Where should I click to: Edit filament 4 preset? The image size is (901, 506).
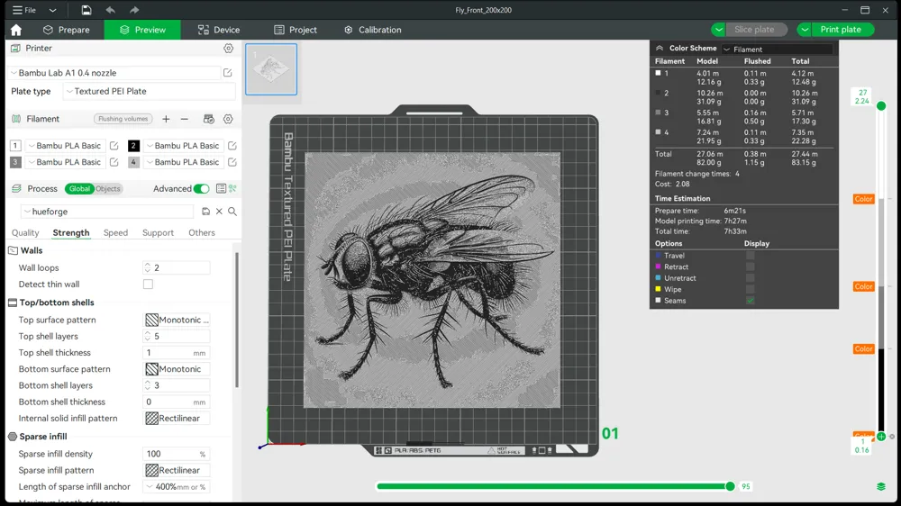pos(232,162)
